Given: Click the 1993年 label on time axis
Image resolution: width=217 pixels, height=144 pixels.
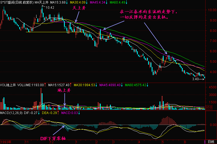Looking at the screenshot, I should pyautogui.click(x=7, y=142).
